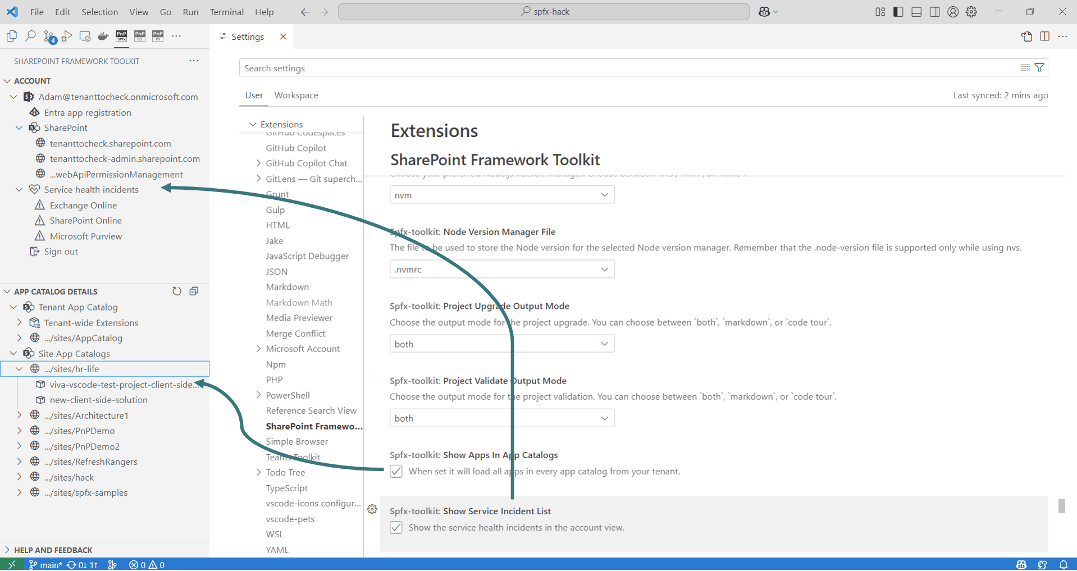Click the spfx-hack command center search box
This screenshot has height=571, width=1077.
[544, 12]
